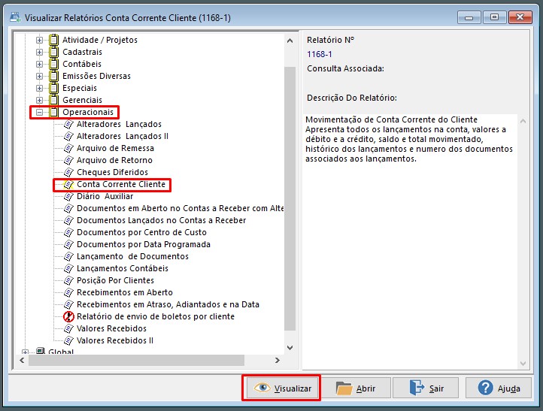Click the Operacionais clipboard icon
This screenshot has width=543, height=411.
53,112
